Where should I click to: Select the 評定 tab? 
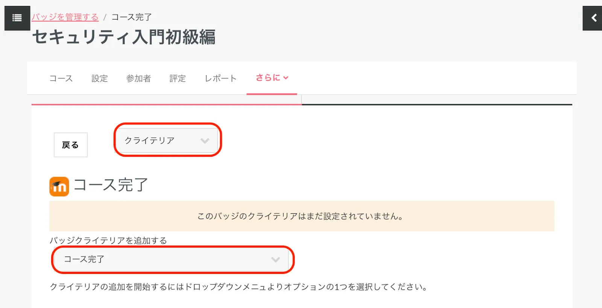click(x=178, y=79)
